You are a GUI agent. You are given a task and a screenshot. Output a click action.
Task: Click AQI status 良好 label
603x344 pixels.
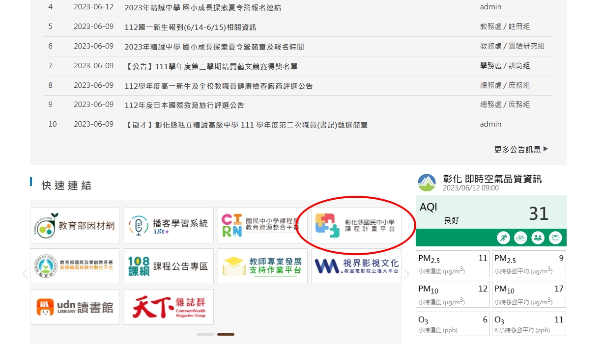(451, 220)
